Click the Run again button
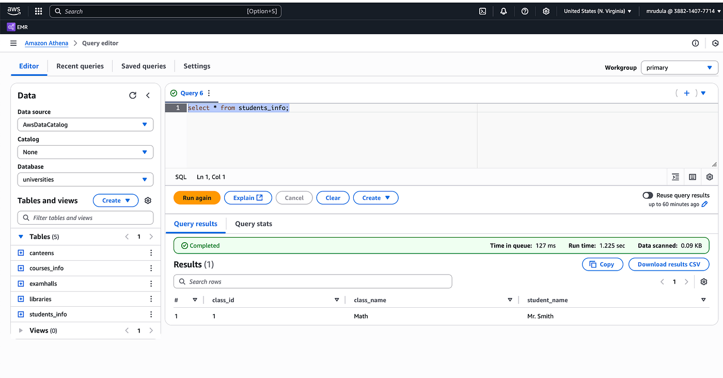This screenshot has height=378, width=723. click(197, 198)
